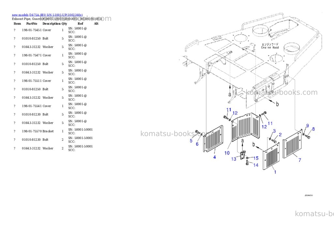Click the 'PartNo' column header

(32, 23)
